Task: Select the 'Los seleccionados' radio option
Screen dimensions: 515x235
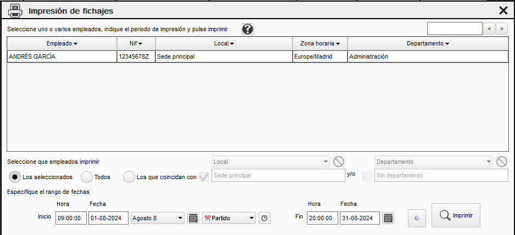Action: click(x=15, y=177)
